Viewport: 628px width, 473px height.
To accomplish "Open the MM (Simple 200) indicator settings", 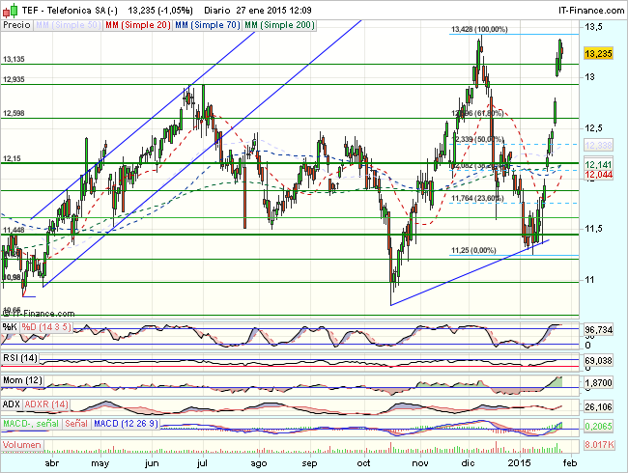I will pyautogui.click(x=282, y=24).
